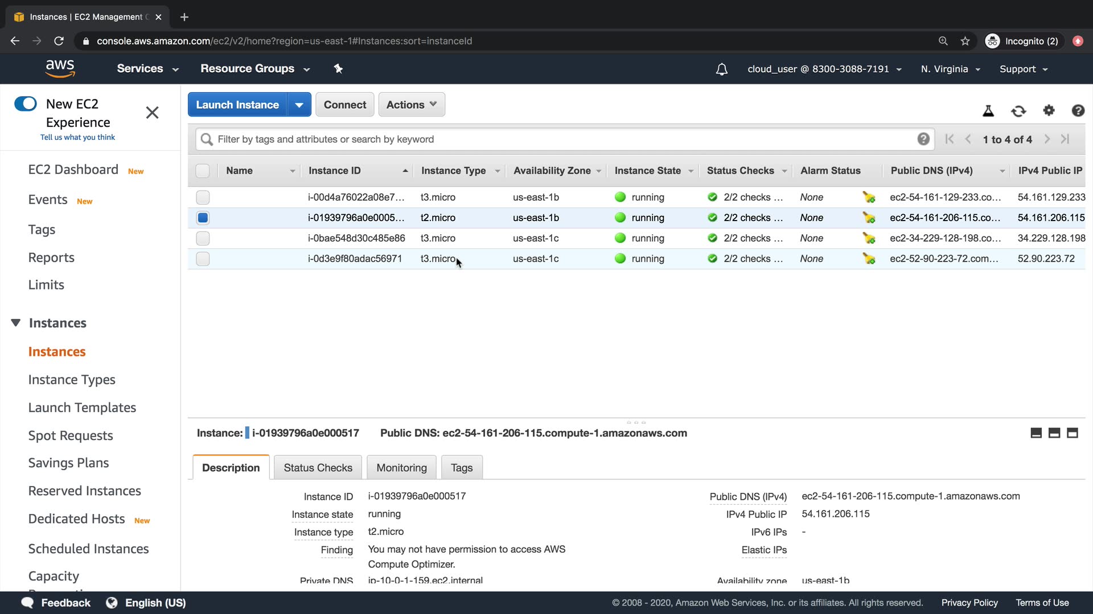Expand the Actions dropdown menu
Screen dimensions: 1093x614
coord(411,105)
